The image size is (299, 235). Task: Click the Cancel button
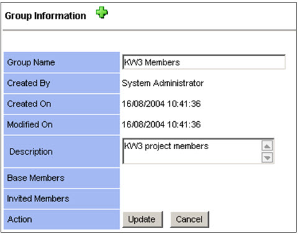point(190,219)
